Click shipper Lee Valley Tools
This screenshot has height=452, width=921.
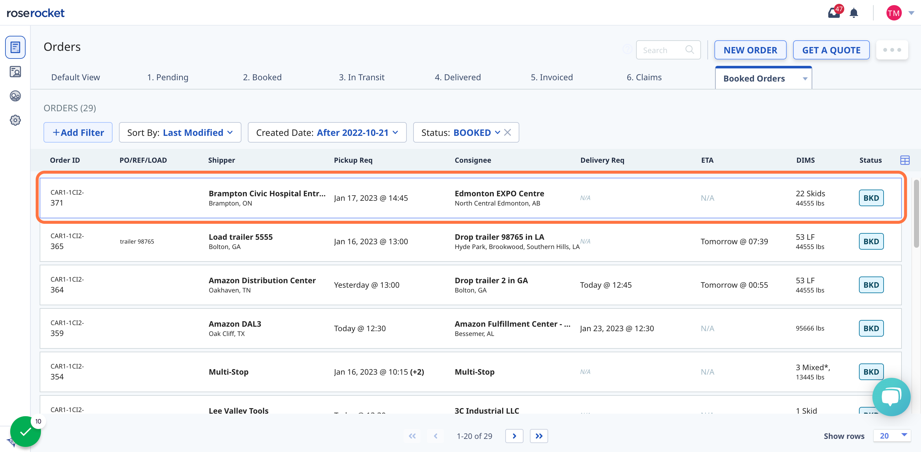pyautogui.click(x=239, y=410)
